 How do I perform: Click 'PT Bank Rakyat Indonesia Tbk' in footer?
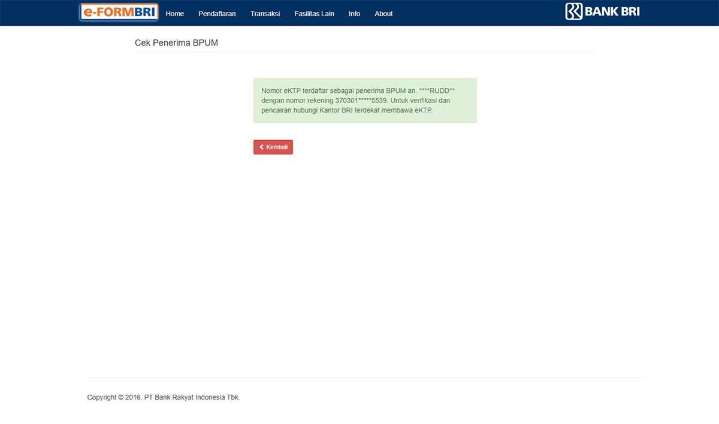[191, 397]
